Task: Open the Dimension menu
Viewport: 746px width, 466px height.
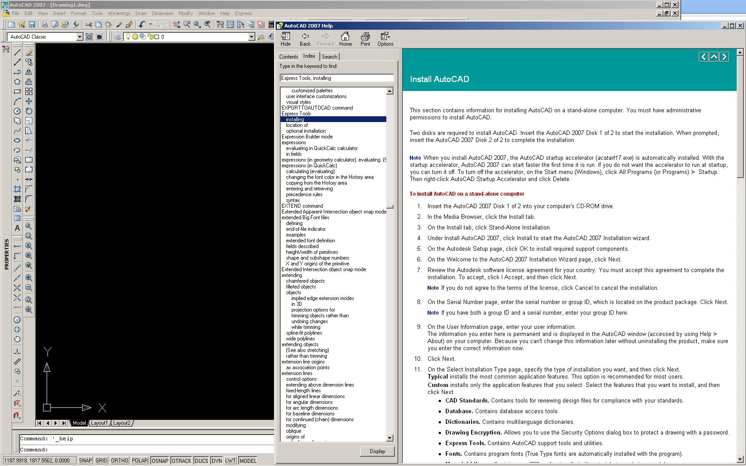Action: coord(163,13)
